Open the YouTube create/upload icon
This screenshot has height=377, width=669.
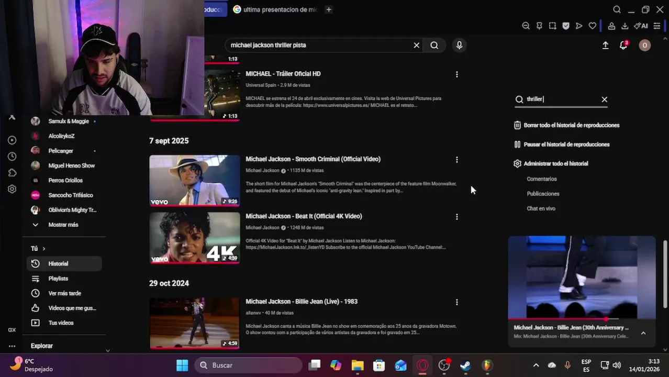click(605, 46)
